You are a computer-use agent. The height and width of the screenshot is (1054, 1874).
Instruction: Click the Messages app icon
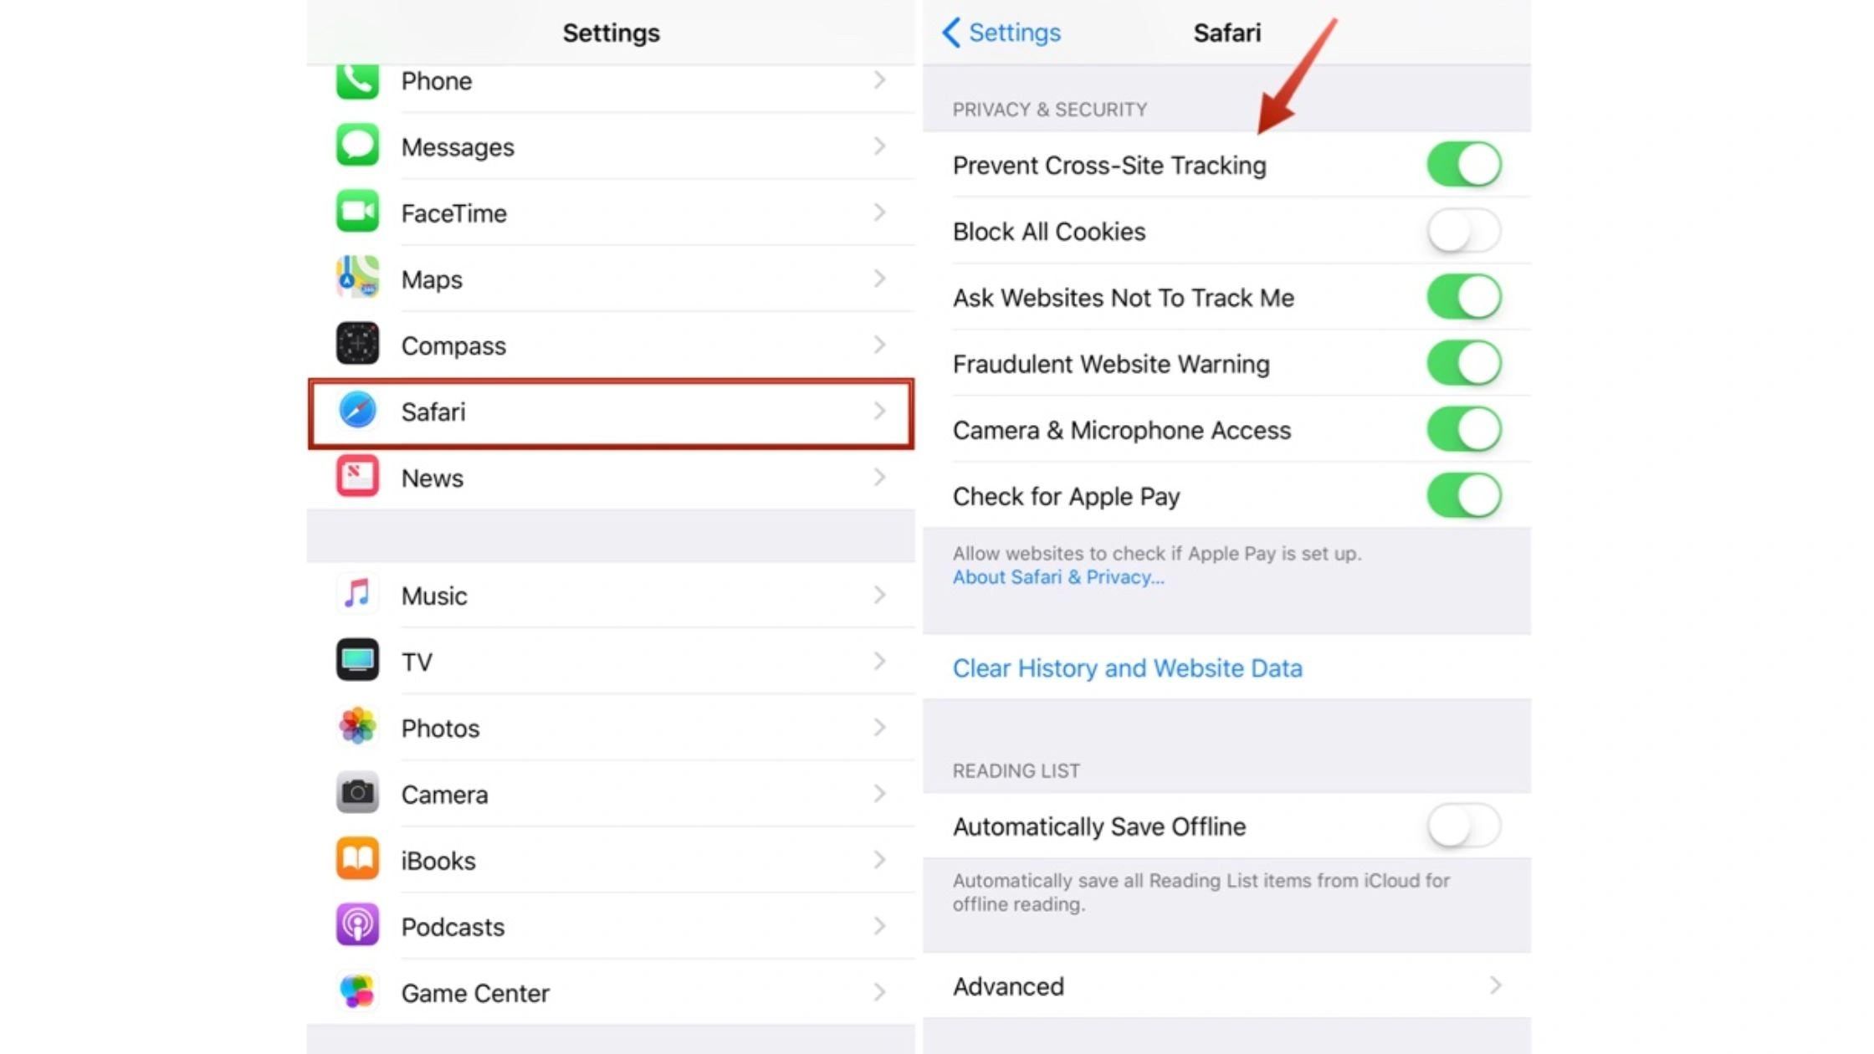pyautogui.click(x=357, y=146)
